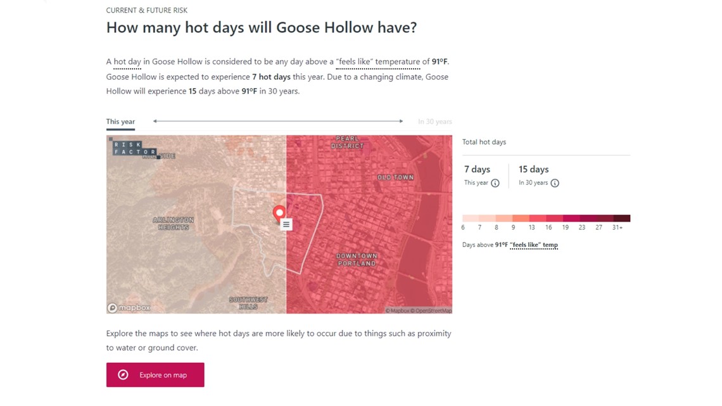Image resolution: width=722 pixels, height=406 pixels.
Task: Open "feels like" temperature link in paragraph
Action: point(377,61)
